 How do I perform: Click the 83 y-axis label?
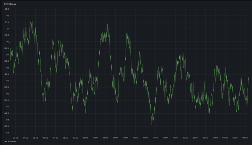pos(8,133)
